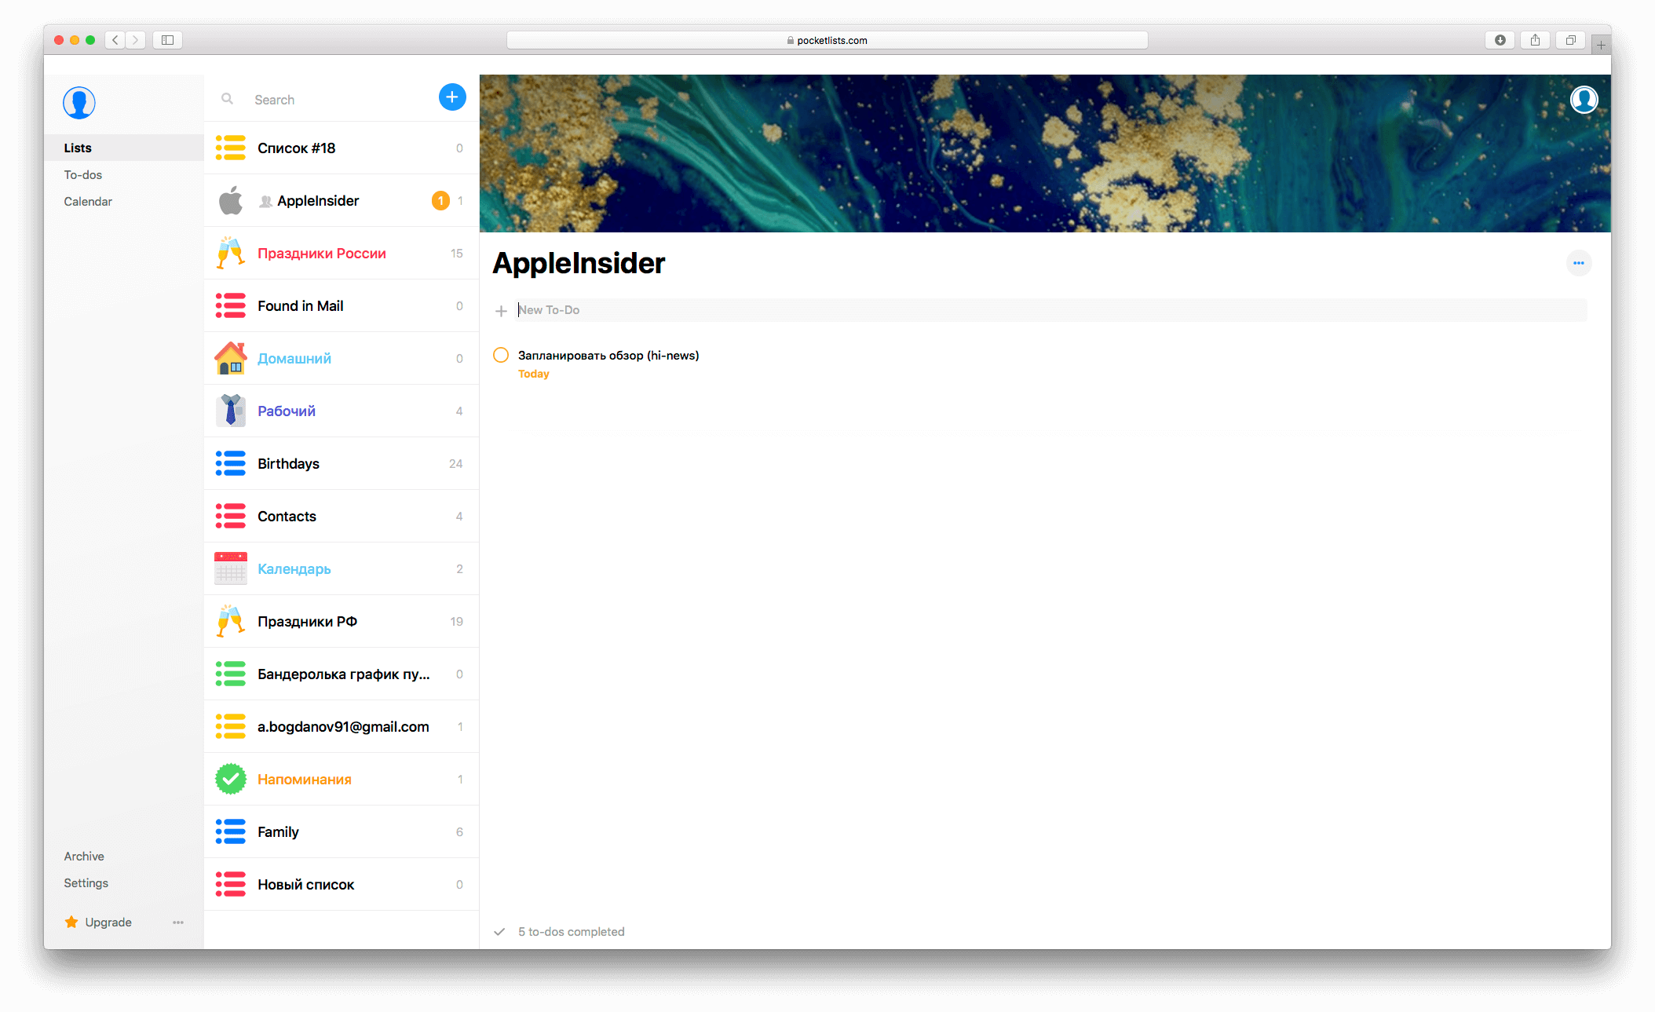Click the Upgrade link

click(x=108, y=922)
